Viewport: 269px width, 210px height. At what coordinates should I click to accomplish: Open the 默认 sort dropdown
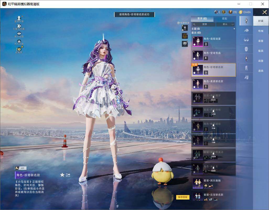225,24
